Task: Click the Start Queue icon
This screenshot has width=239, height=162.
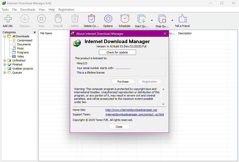Action: (x=141, y=19)
